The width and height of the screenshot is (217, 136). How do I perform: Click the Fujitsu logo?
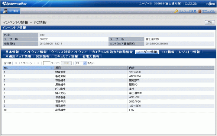click(210, 4)
